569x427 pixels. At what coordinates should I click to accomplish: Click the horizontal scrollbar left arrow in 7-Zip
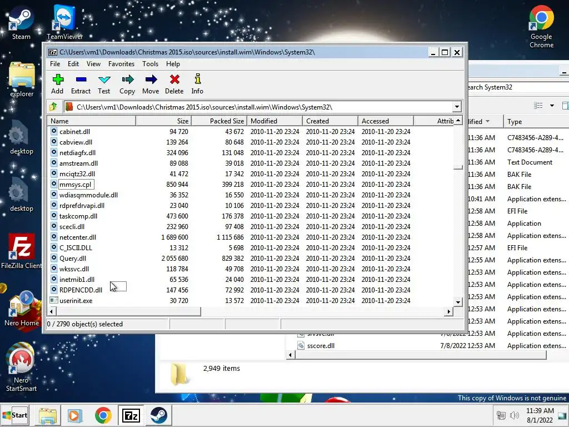tap(52, 311)
